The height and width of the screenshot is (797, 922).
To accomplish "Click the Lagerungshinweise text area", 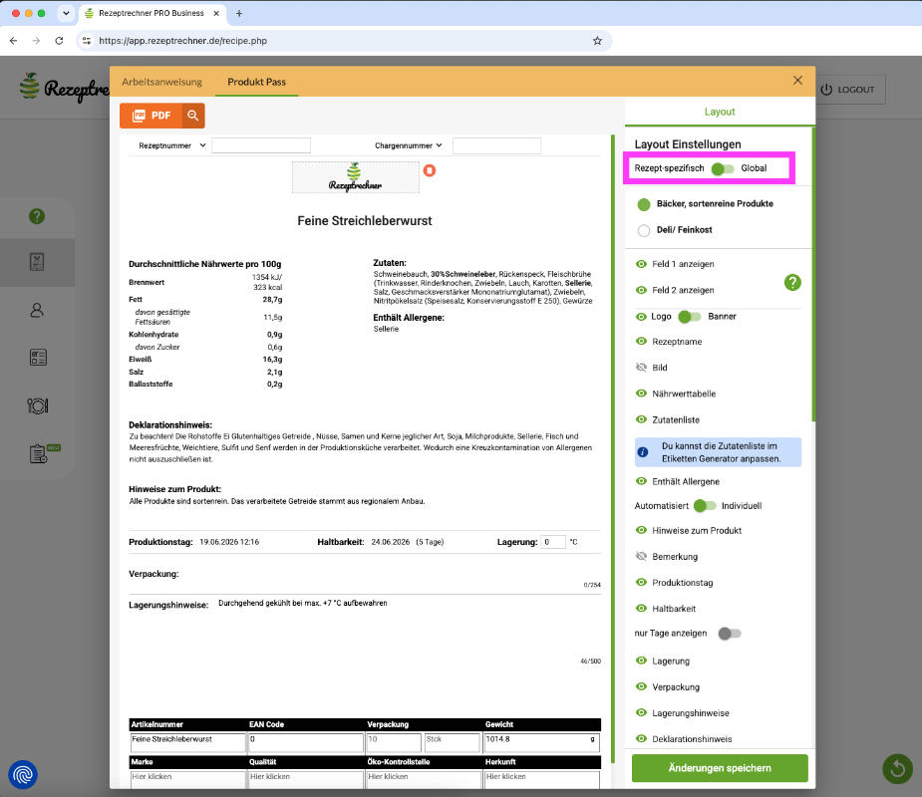I will pyautogui.click(x=410, y=629).
